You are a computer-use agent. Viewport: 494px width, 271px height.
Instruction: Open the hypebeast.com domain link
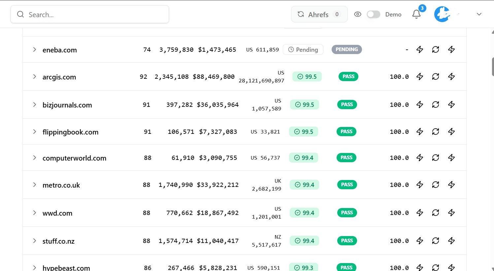click(x=66, y=267)
